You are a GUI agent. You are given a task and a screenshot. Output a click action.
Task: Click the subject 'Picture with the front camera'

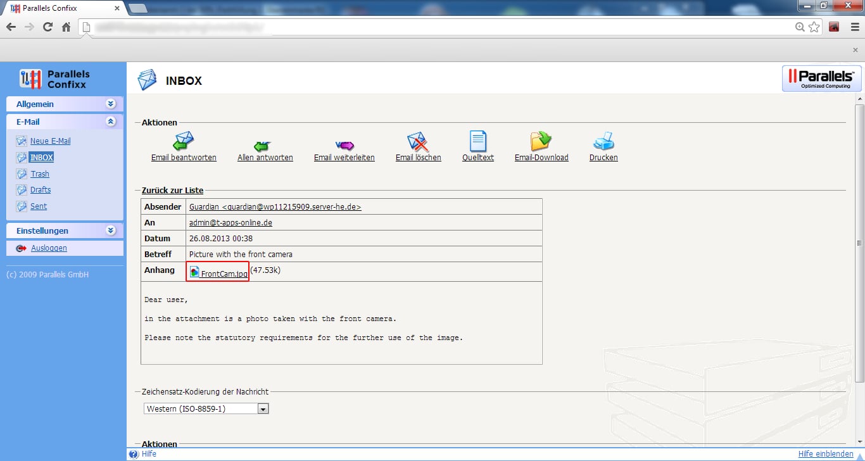[241, 255]
